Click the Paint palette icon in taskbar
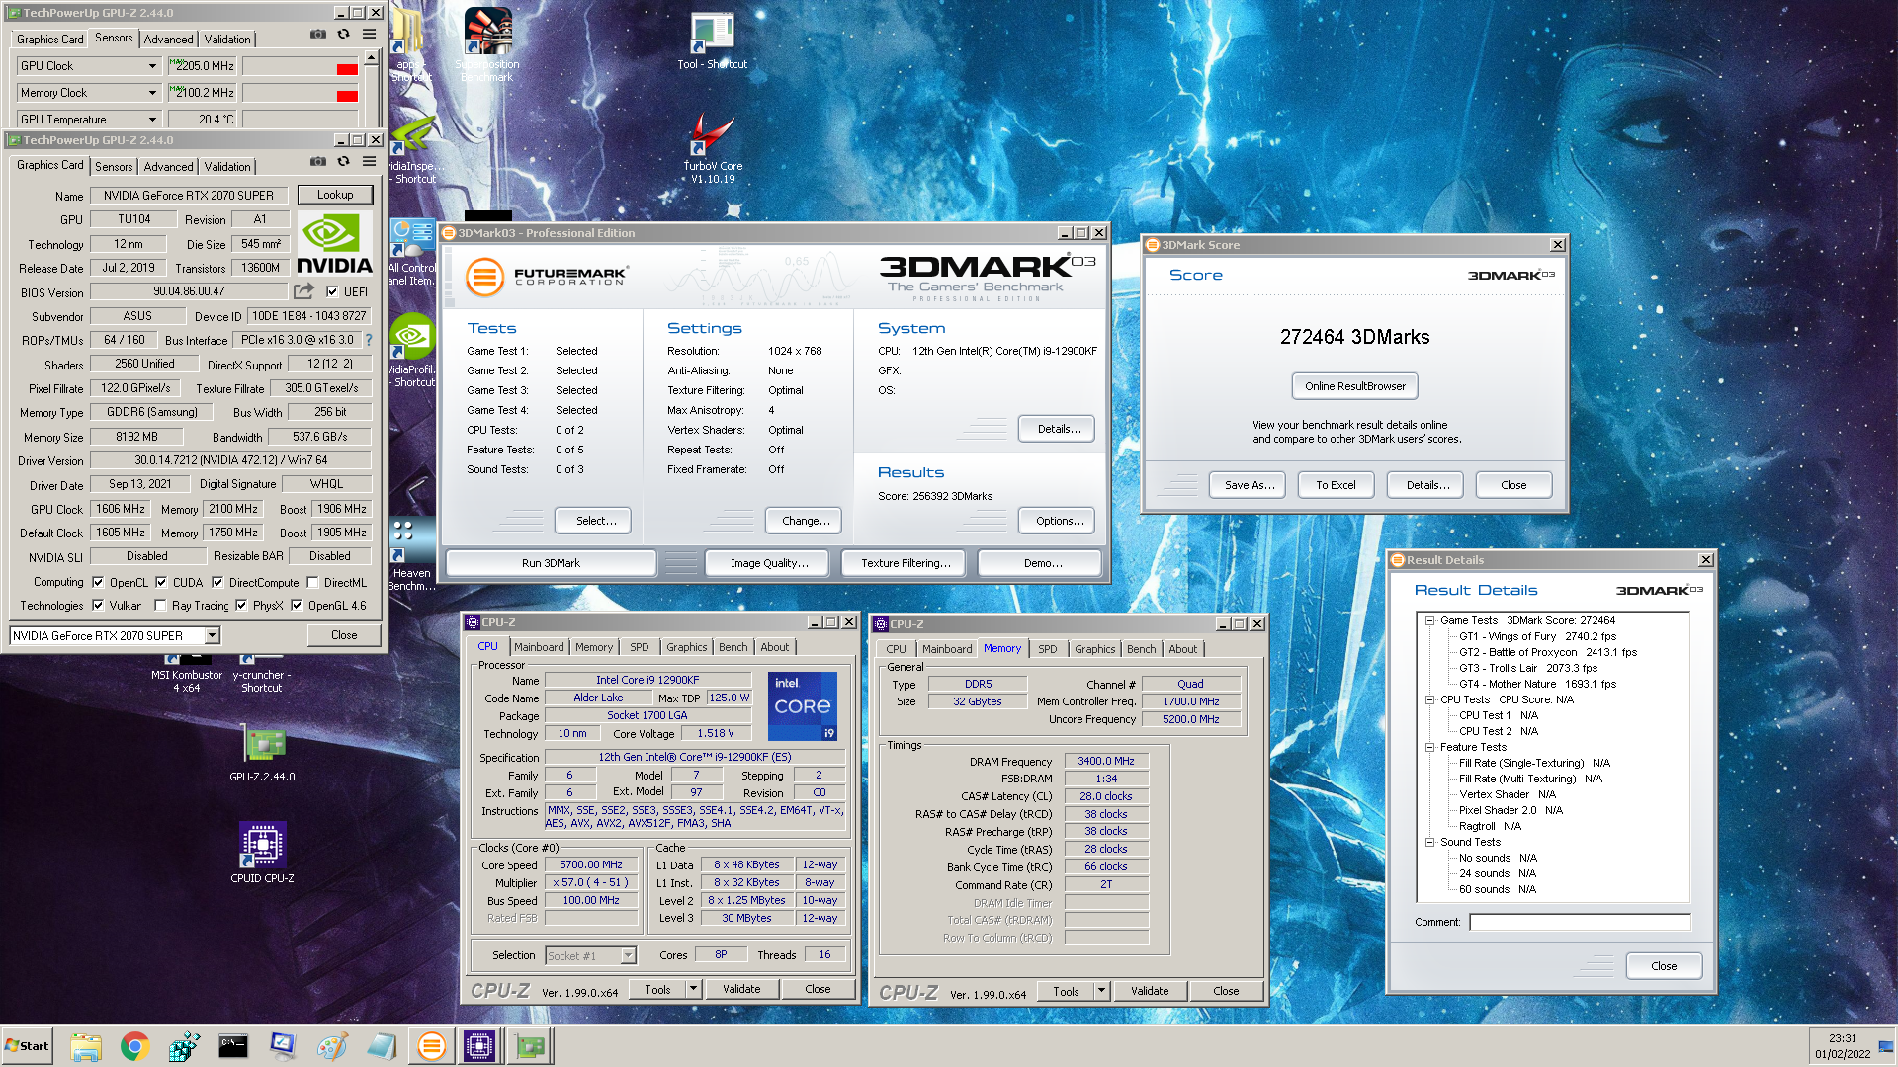 [332, 1046]
